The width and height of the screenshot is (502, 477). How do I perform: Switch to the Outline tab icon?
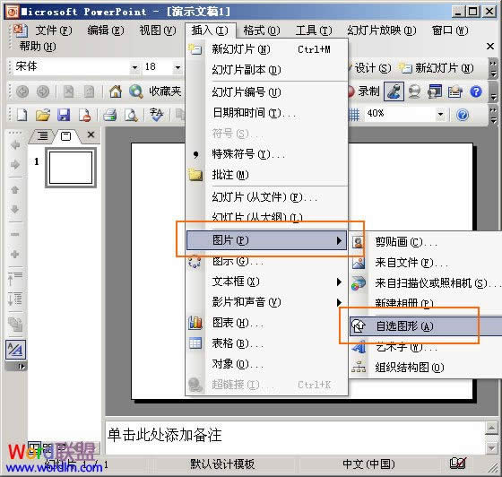42,135
